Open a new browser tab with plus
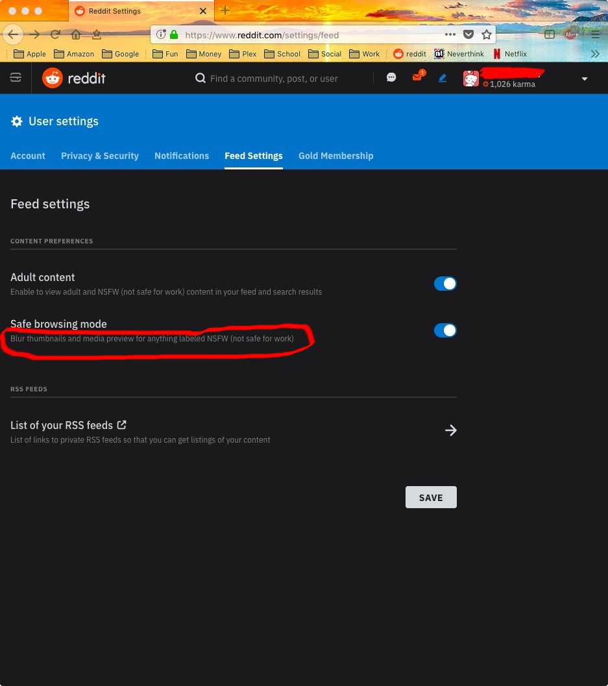 point(225,10)
